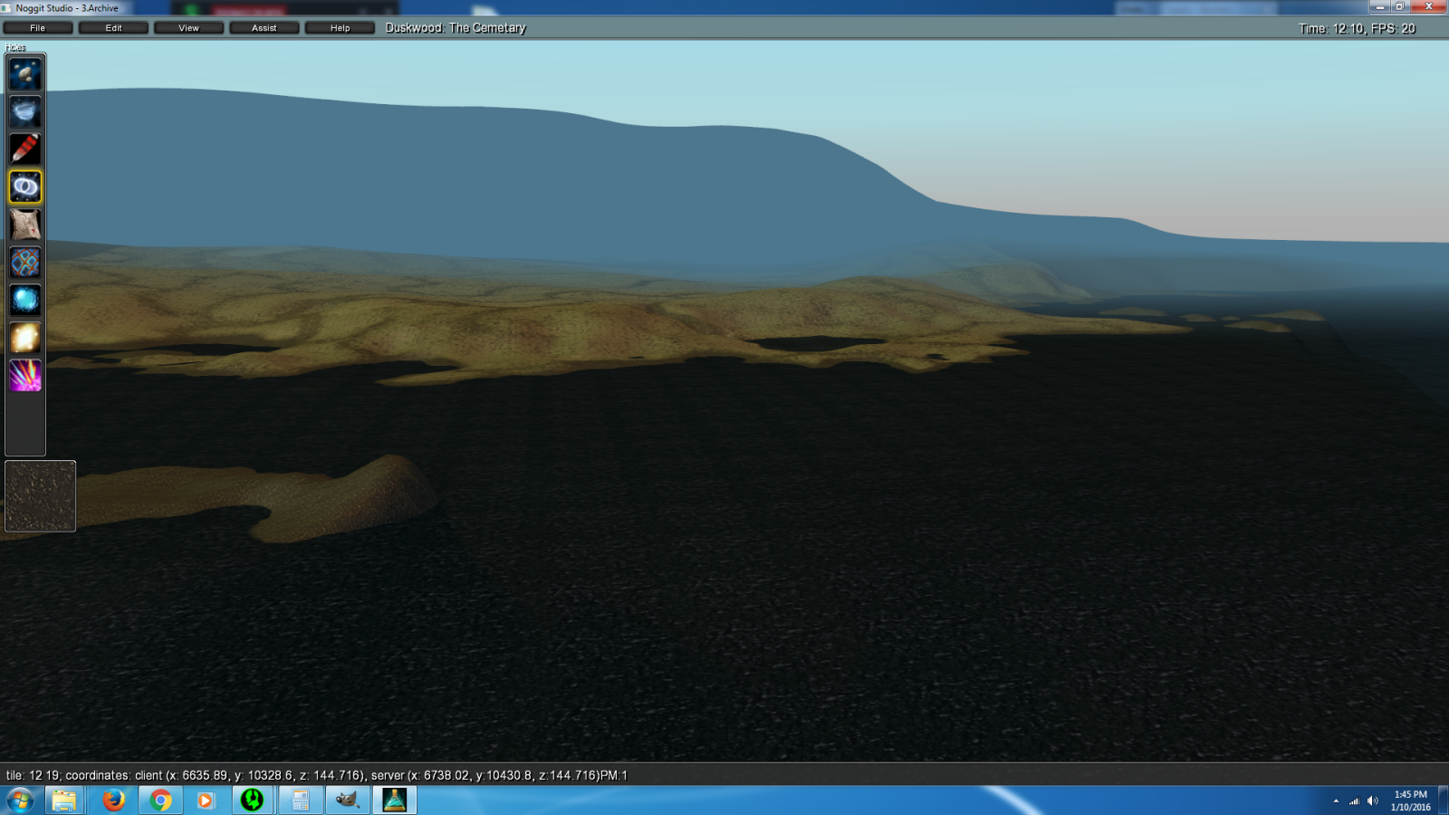Open the Windows Start menu
Screen dimensions: 1449x815
(20, 801)
